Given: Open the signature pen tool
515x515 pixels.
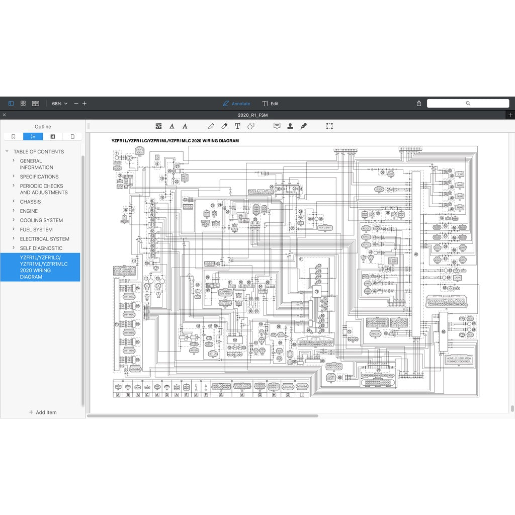Looking at the screenshot, I should tap(303, 126).
